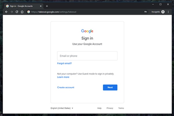
Task: Click the 'Not your computer?' guest mode text
Action: [x=86, y=74]
